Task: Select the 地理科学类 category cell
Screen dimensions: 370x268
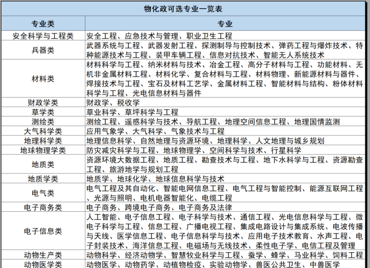Action: [43, 141]
